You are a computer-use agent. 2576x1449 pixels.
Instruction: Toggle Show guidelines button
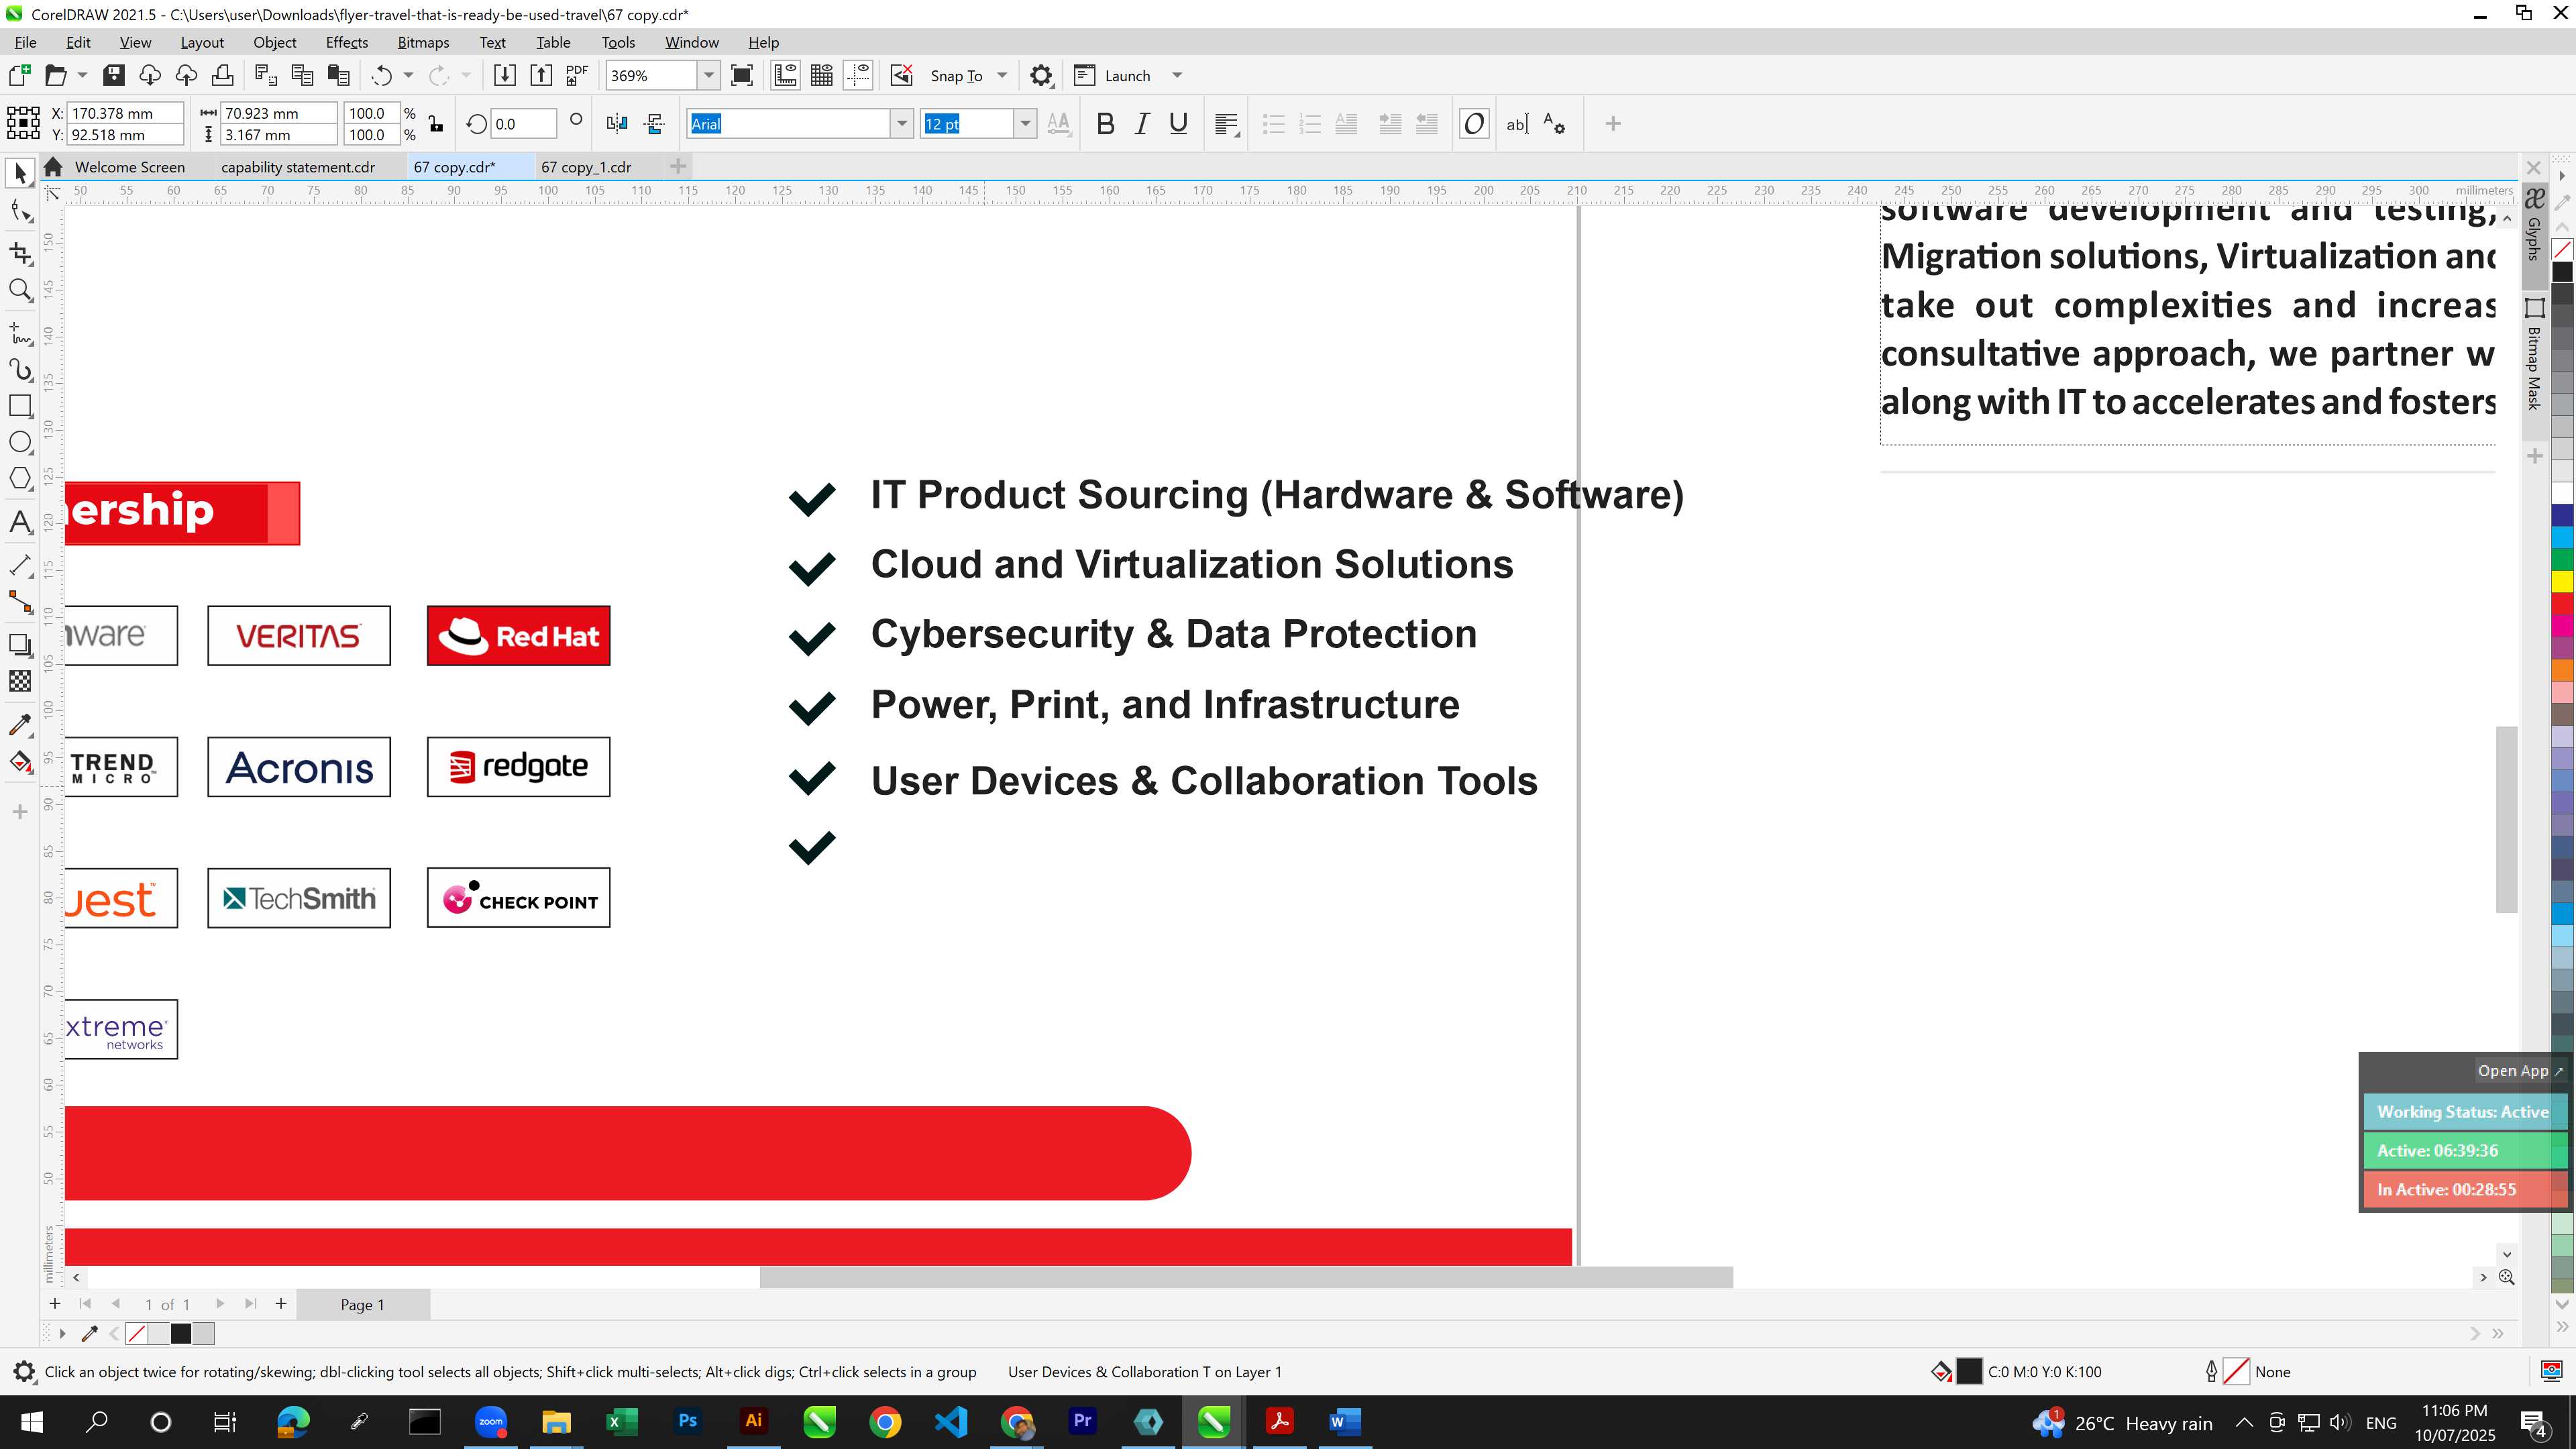858,75
